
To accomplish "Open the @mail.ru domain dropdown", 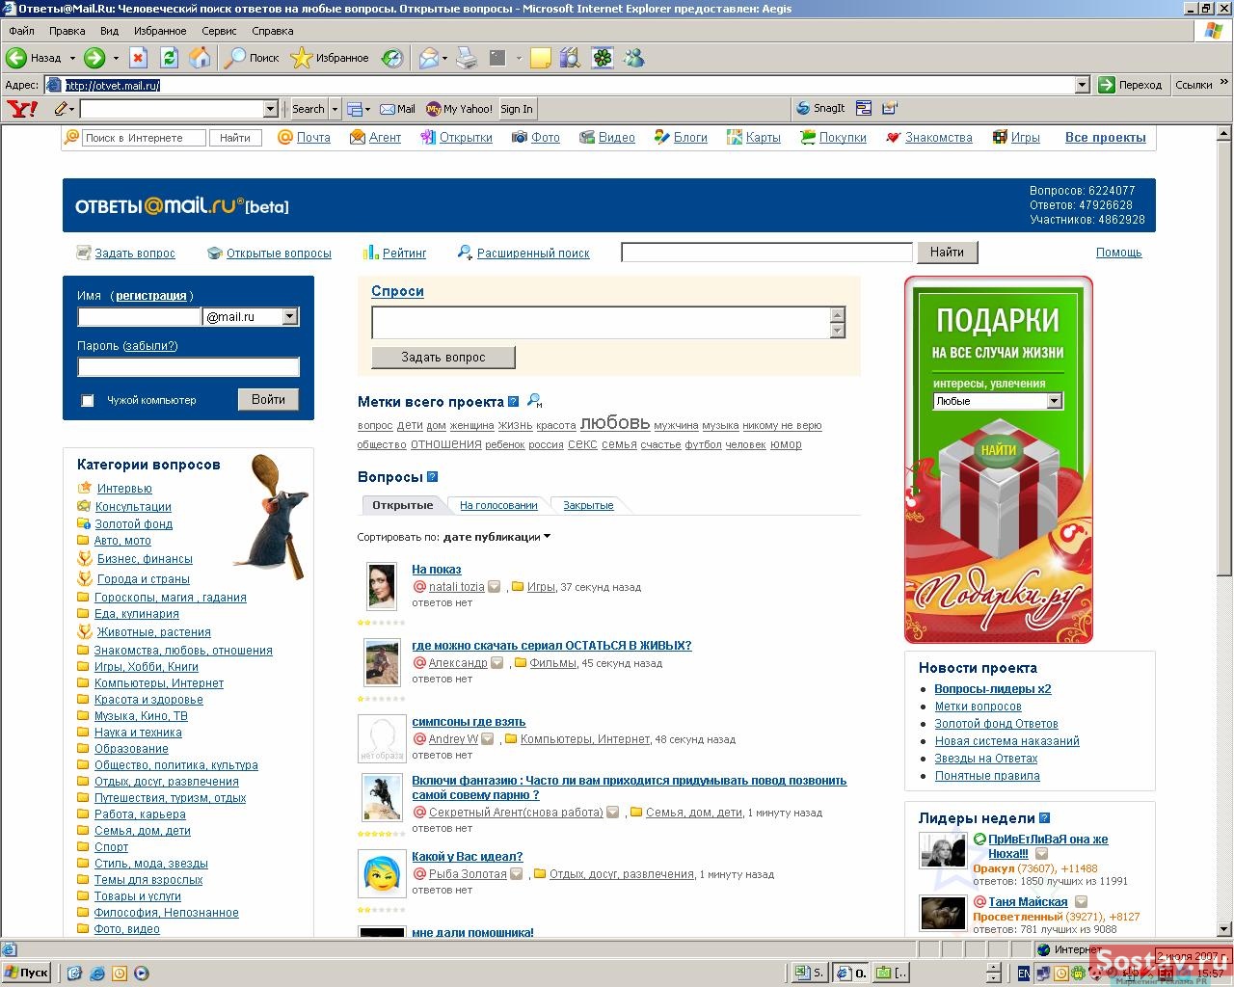I will tap(289, 316).
